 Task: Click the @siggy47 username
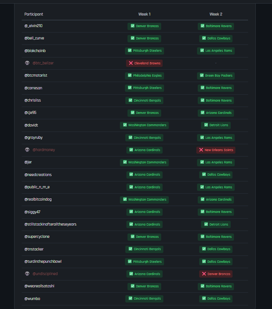32,212
